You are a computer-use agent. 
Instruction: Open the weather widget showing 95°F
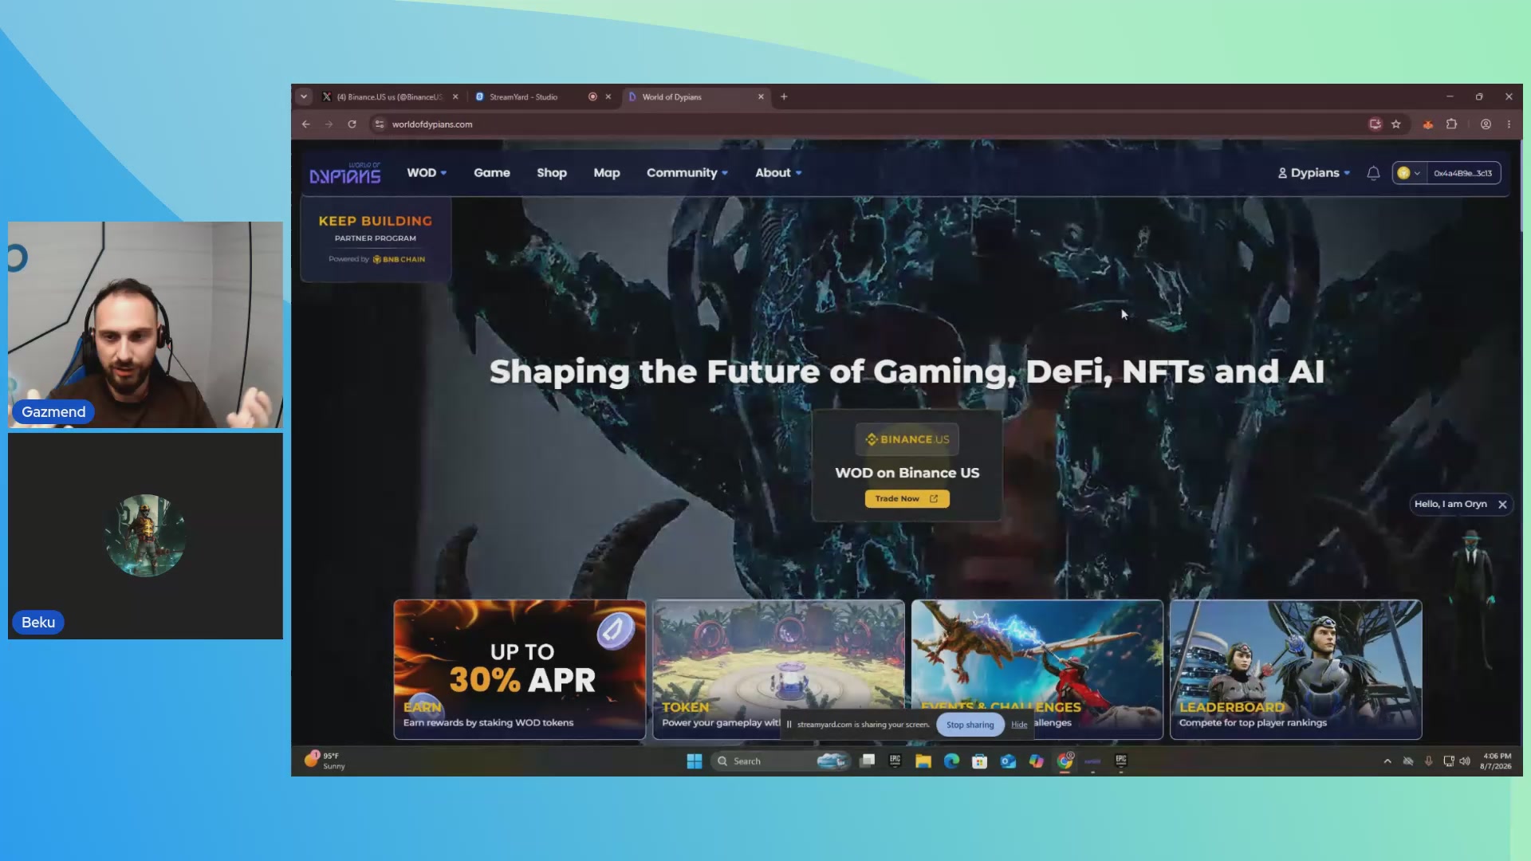325,761
